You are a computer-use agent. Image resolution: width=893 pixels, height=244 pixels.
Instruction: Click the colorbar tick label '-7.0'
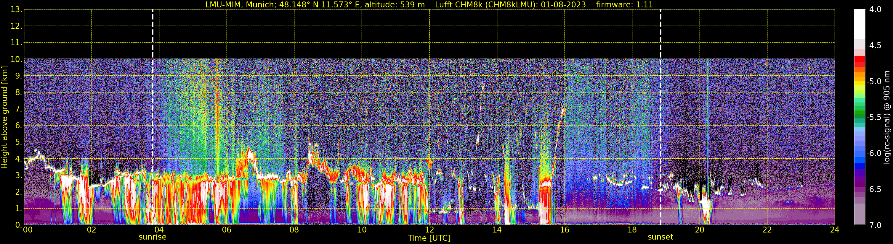874,225
